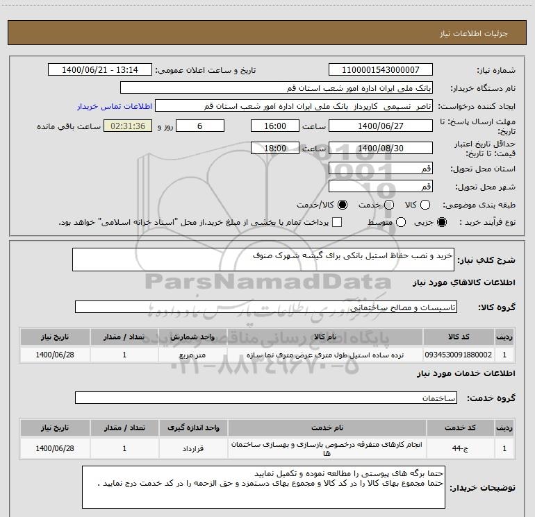Image resolution: width=535 pixels, height=517 pixels.
Task: Select the متر مربع unit cell
Action: click(192, 355)
